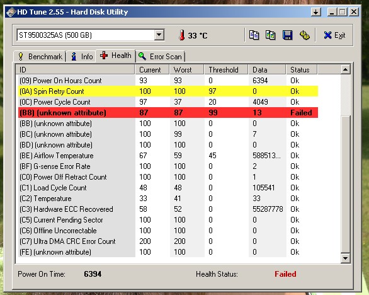
Task: Sort by the Current column header
Action: (152, 70)
